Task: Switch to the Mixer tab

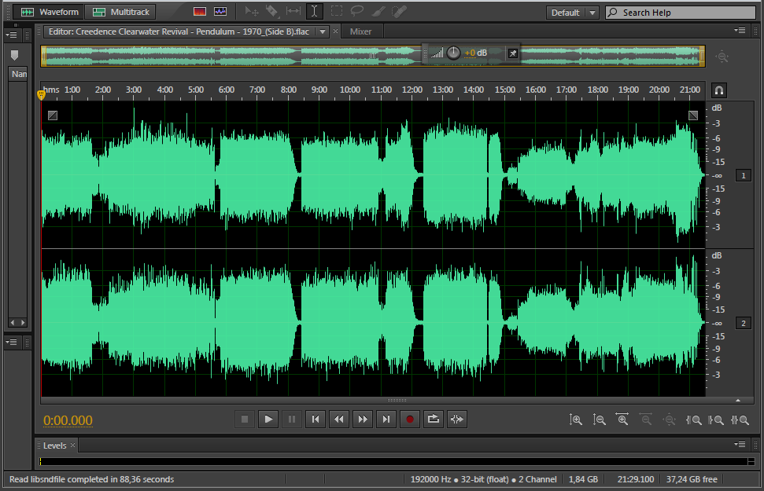Action: tap(360, 31)
